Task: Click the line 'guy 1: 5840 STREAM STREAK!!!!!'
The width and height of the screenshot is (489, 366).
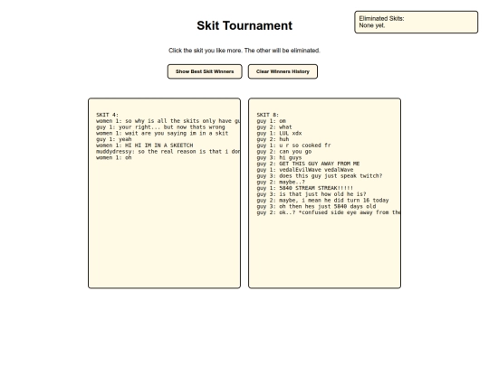Action: pyautogui.click(x=305, y=188)
